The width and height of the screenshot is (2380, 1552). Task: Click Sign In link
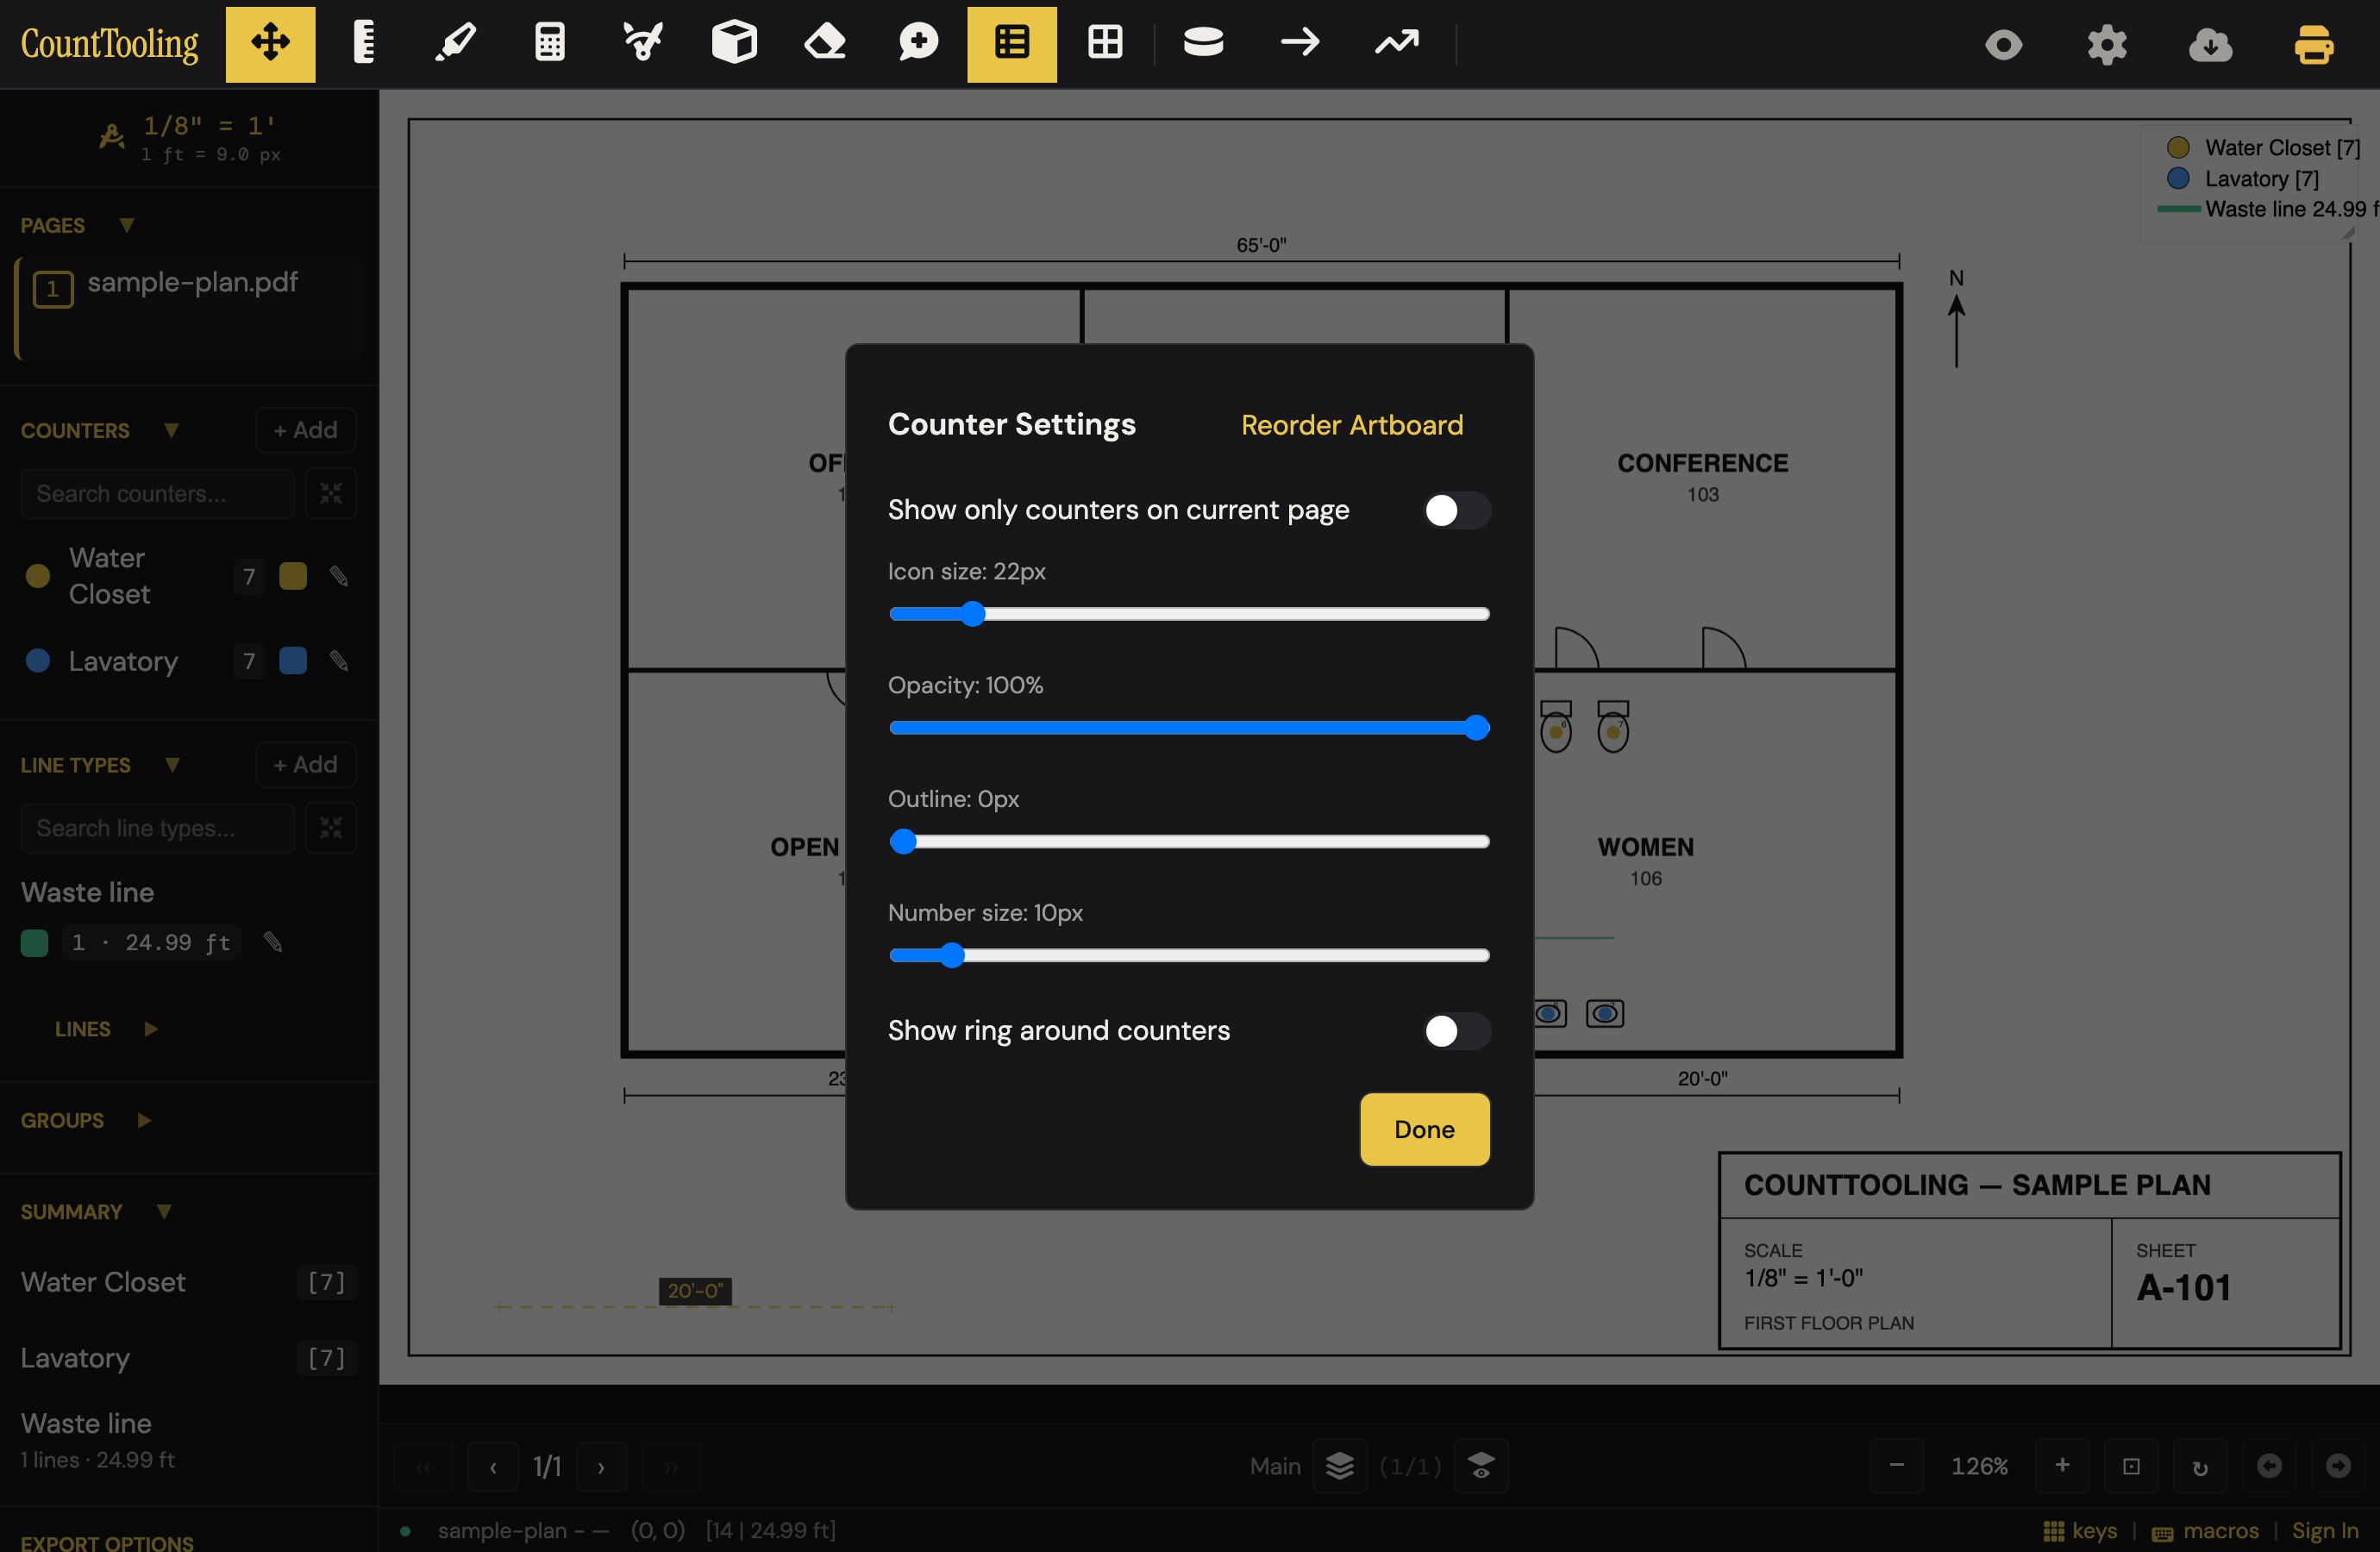[x=2325, y=1531]
